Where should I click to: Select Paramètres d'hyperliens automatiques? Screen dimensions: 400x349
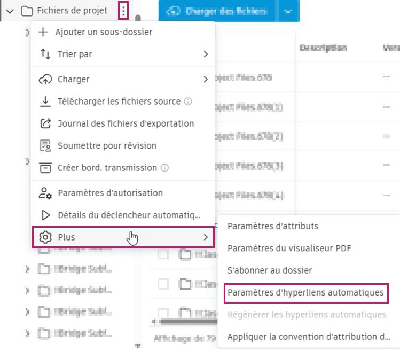point(305,293)
